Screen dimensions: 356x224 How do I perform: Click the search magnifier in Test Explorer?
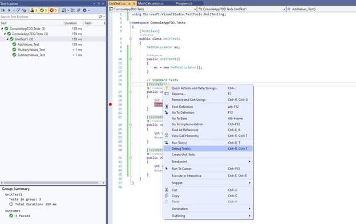click(x=100, y=17)
